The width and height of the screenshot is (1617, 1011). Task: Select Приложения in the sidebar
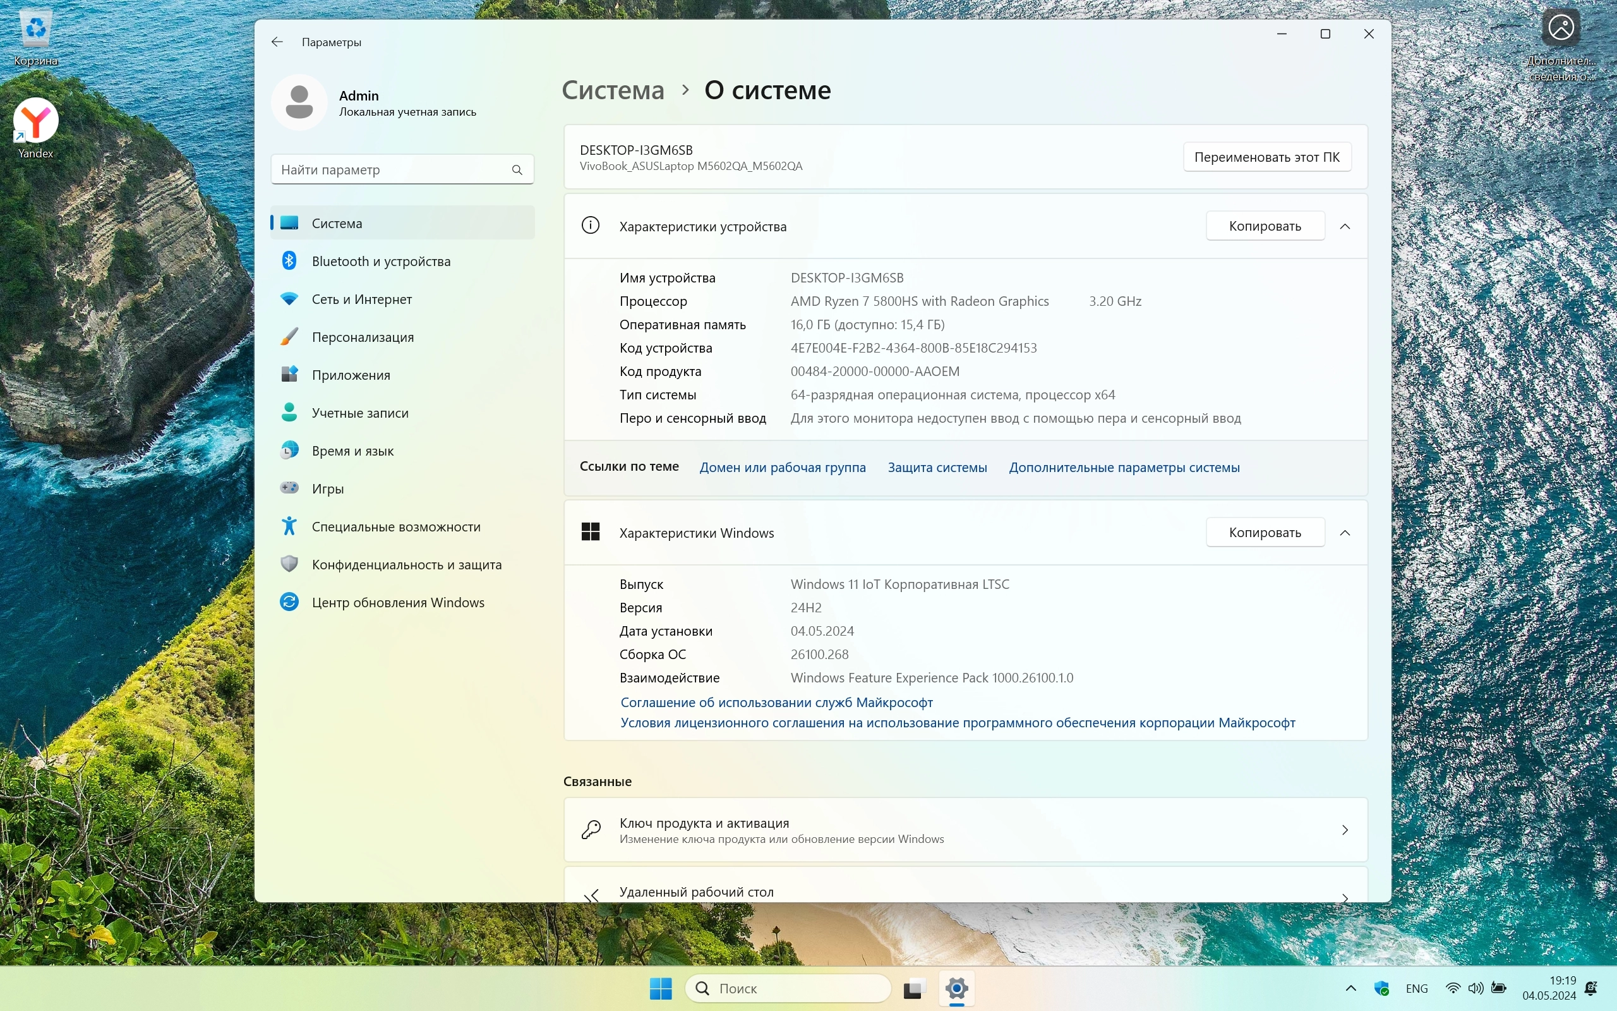coord(351,375)
